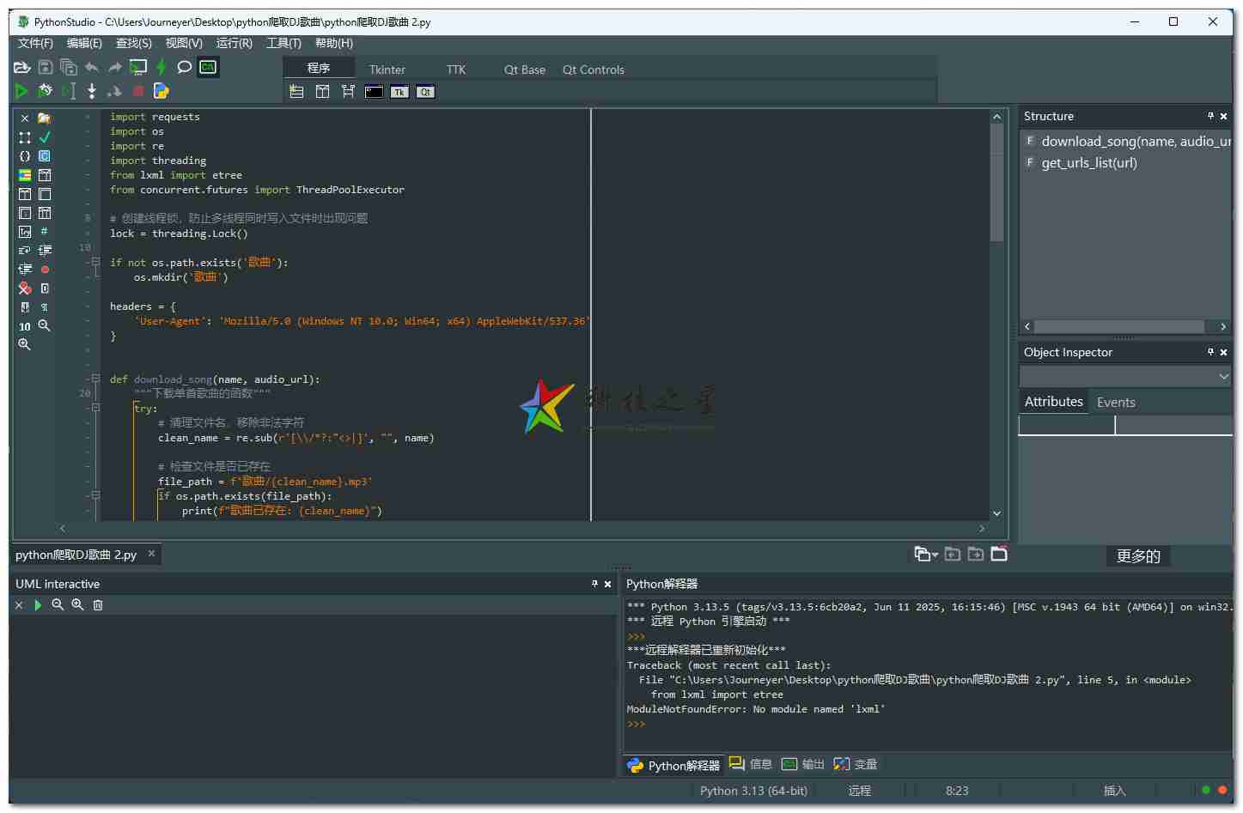Screen dimensions: 1243x813
Task: Toggle the pin on the Structure panel
Action: pyautogui.click(x=1210, y=116)
